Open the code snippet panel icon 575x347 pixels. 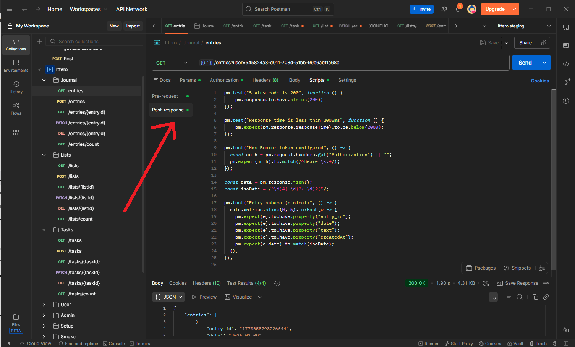click(566, 64)
